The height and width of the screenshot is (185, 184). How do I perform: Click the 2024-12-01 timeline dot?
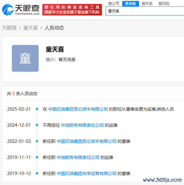tap(37, 125)
